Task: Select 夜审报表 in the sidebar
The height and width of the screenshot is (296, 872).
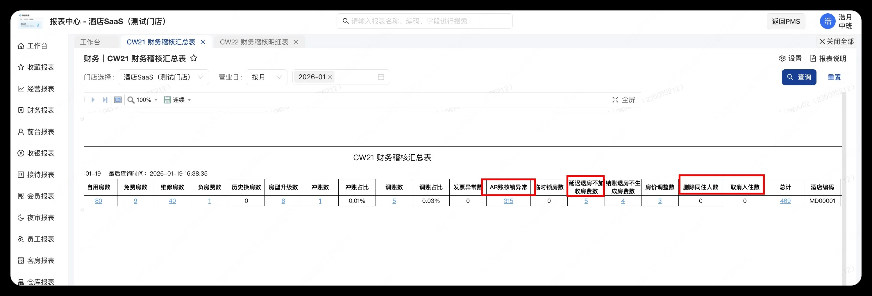Action: point(41,218)
